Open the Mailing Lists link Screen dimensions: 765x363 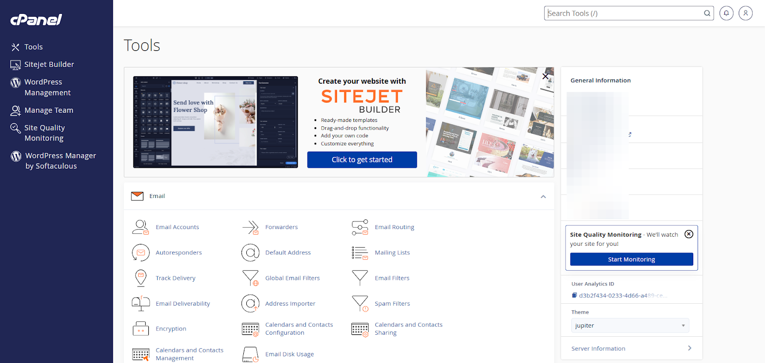pos(392,253)
